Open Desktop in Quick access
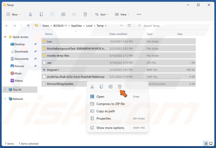Viewport: 216px width, 148px height. 20,44
